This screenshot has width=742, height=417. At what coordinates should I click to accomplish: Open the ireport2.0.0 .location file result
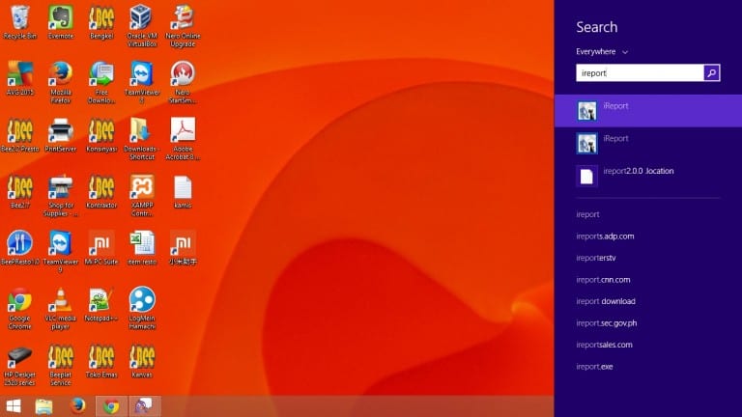[x=648, y=176]
